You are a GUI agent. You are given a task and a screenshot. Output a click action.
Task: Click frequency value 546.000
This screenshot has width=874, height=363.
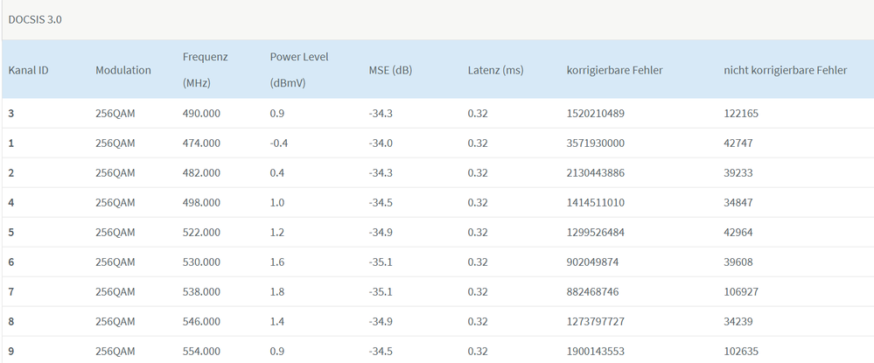click(201, 321)
